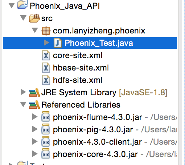The image size is (185, 165).
Task: Click the hbase-site.xml XML file icon
Action: pos(46,68)
